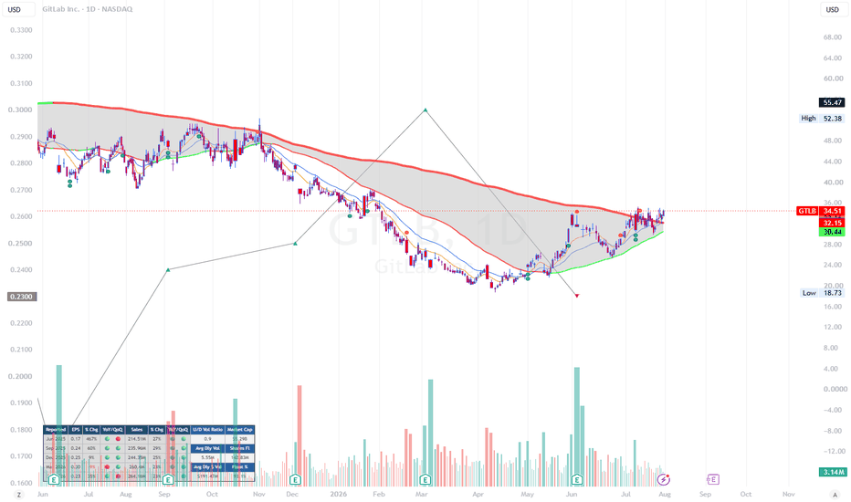Click the green line marker above December
The height and width of the screenshot is (502, 851).
pyautogui.click(x=295, y=243)
